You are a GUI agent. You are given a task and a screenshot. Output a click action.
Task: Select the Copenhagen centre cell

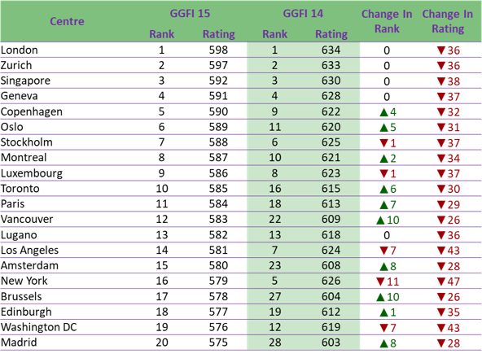[x=32, y=111]
